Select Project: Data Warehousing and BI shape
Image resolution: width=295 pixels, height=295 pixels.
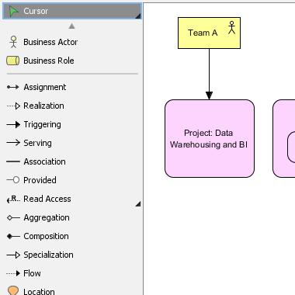[x=210, y=139]
